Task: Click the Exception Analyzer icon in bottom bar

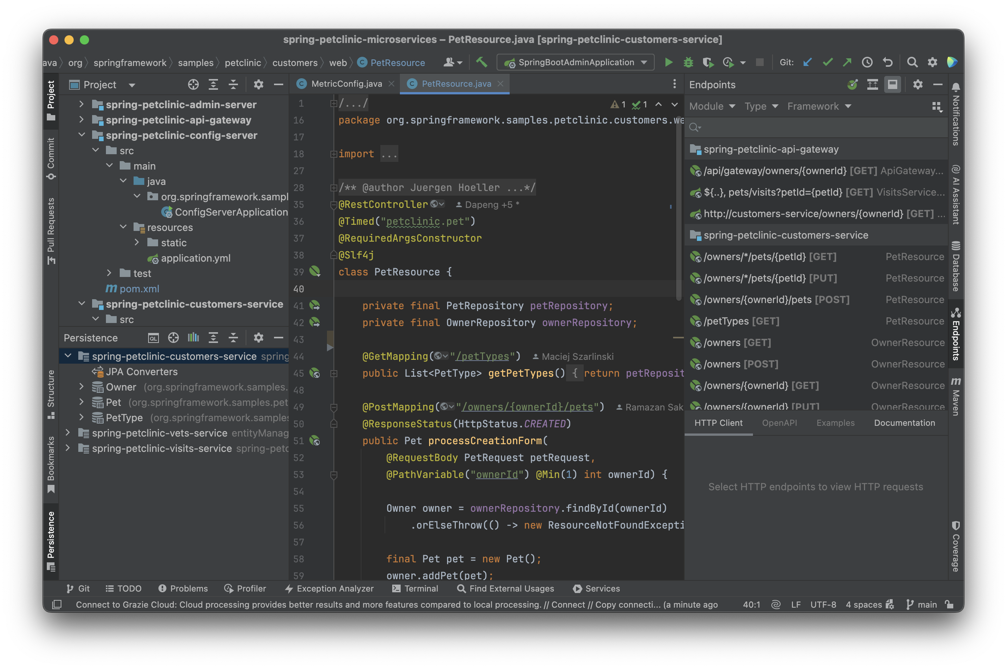Action: (x=287, y=588)
